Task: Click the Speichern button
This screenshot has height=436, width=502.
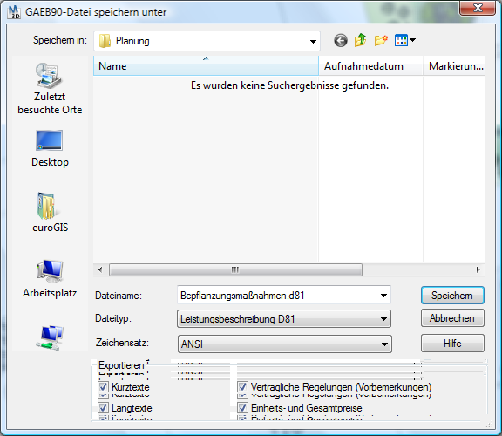Action: coord(452,296)
